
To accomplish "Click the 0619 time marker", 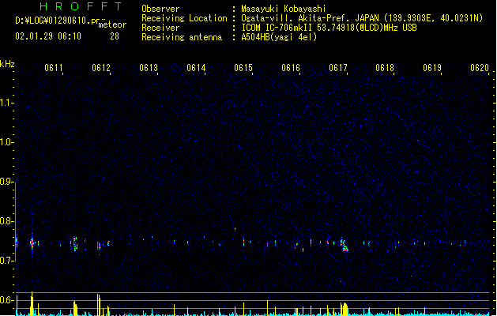I will click(432, 68).
